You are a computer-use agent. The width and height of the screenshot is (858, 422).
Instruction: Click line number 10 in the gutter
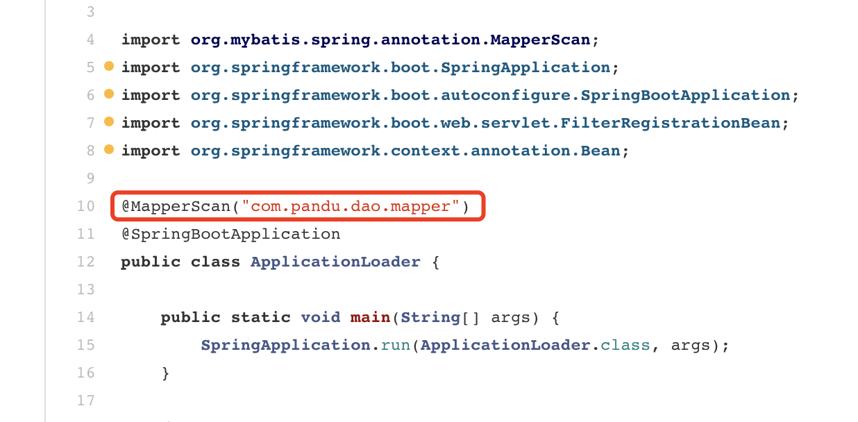coord(85,206)
